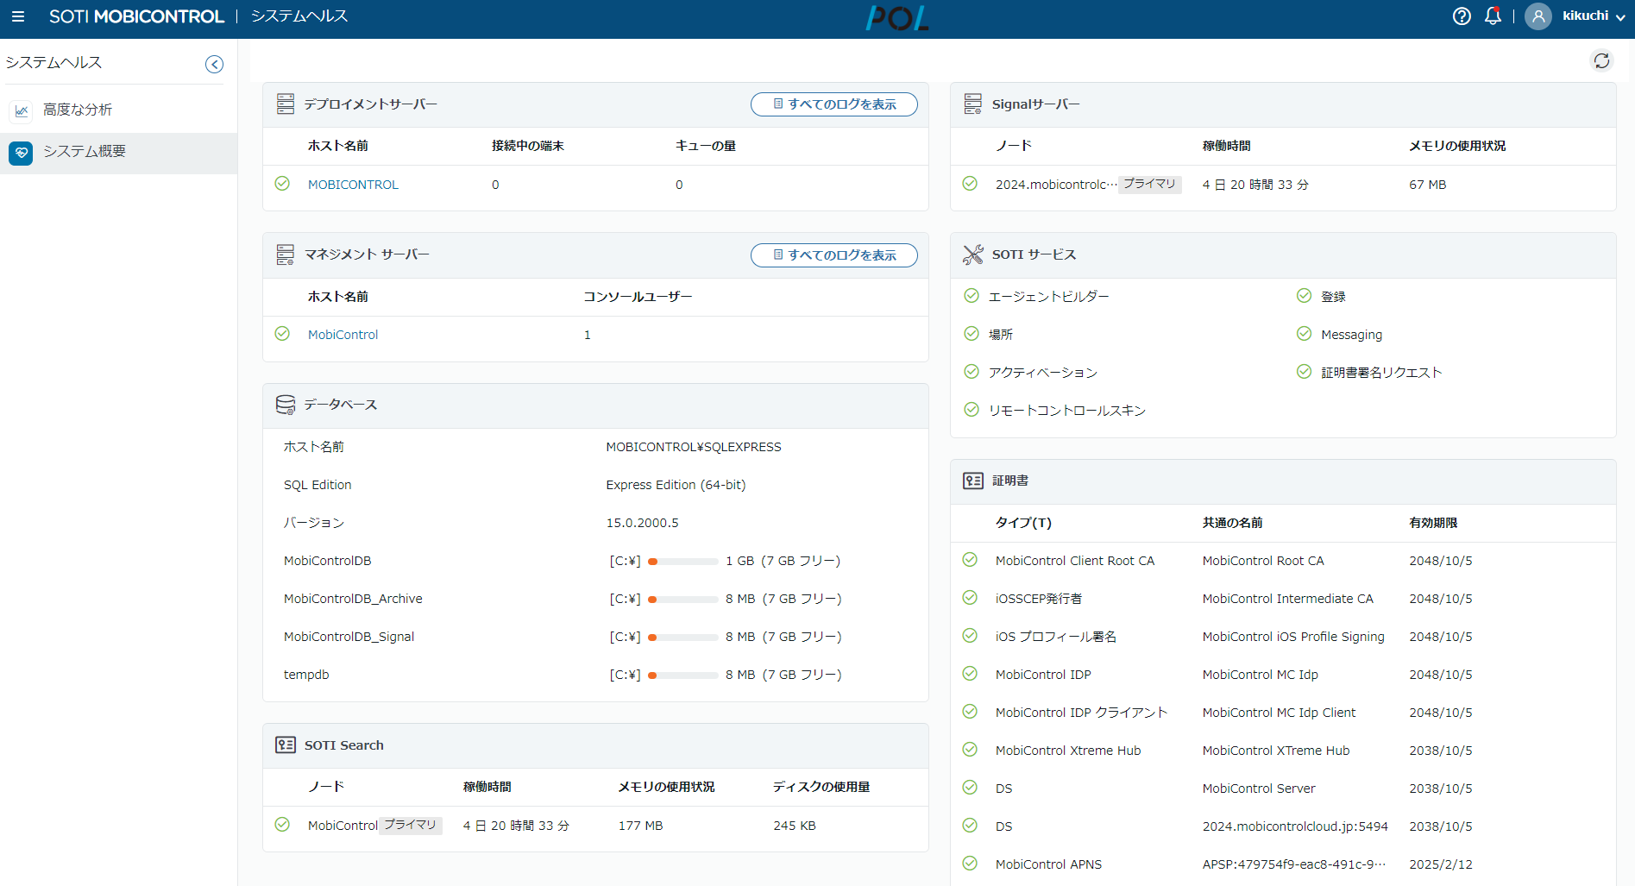Viewport: 1635px width, 886px height.
Task: Select システム概要 in the sidebar
Action: [119, 153]
